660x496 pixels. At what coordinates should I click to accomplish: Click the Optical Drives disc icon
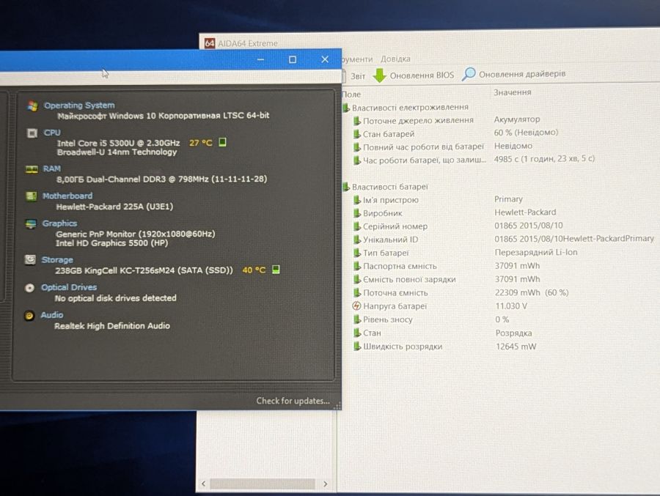tap(29, 288)
